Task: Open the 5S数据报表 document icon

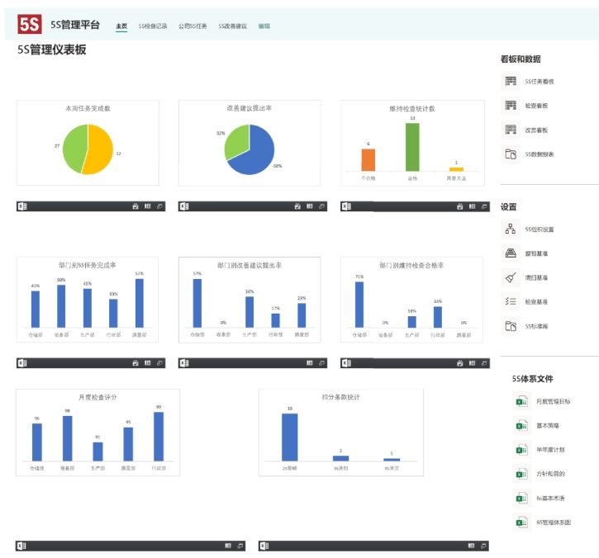Action: (511, 154)
